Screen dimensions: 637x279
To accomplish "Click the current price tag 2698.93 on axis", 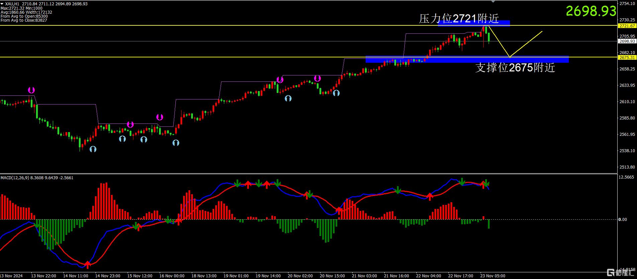I will (627, 41).
